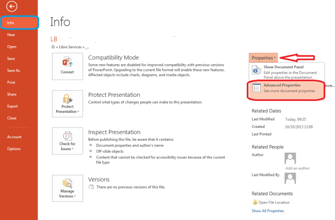Click the Convert compatibility mode button
Image resolution: width=335 pixels, height=220 pixels.
click(67, 66)
